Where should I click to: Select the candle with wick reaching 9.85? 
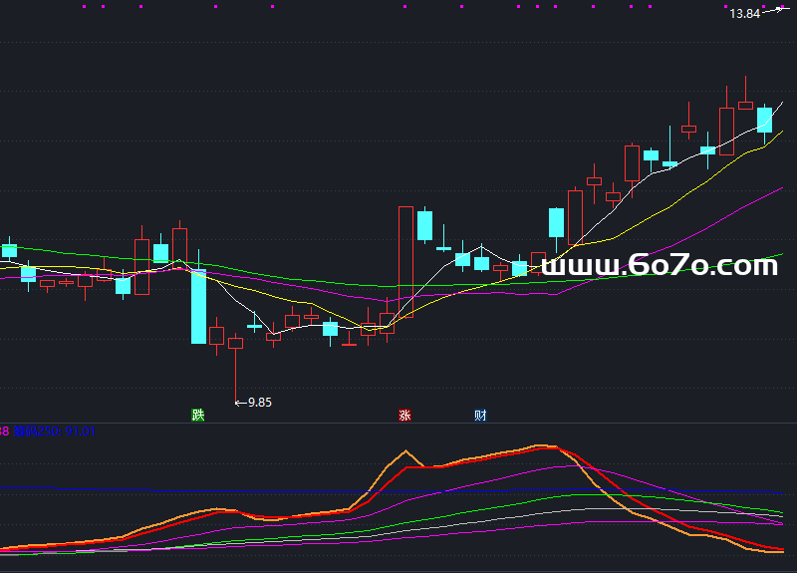point(235,344)
